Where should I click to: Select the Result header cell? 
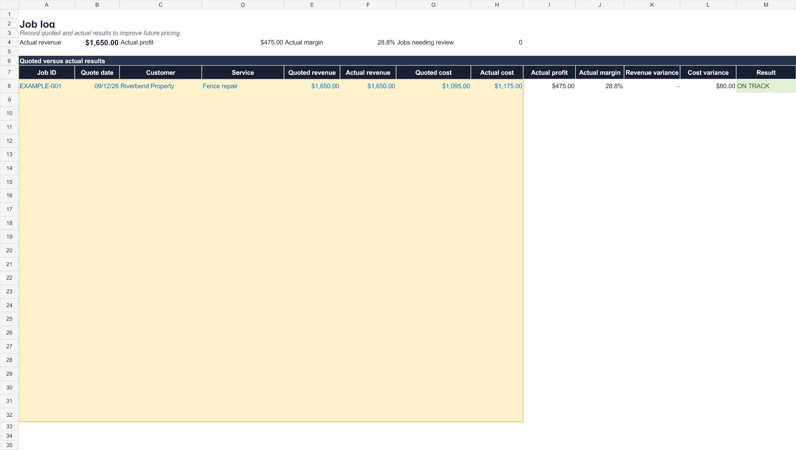pos(766,73)
